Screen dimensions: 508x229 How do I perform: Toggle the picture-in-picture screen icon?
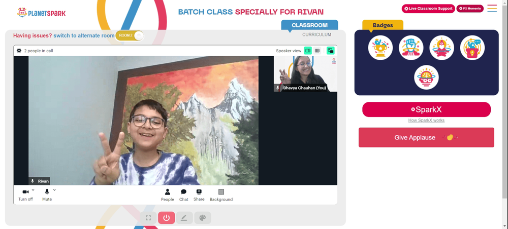[x=331, y=50]
